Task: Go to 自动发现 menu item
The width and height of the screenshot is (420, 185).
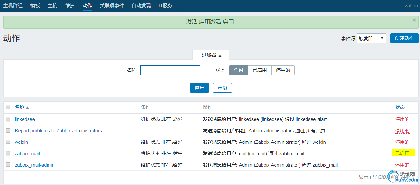Action: click(141, 6)
